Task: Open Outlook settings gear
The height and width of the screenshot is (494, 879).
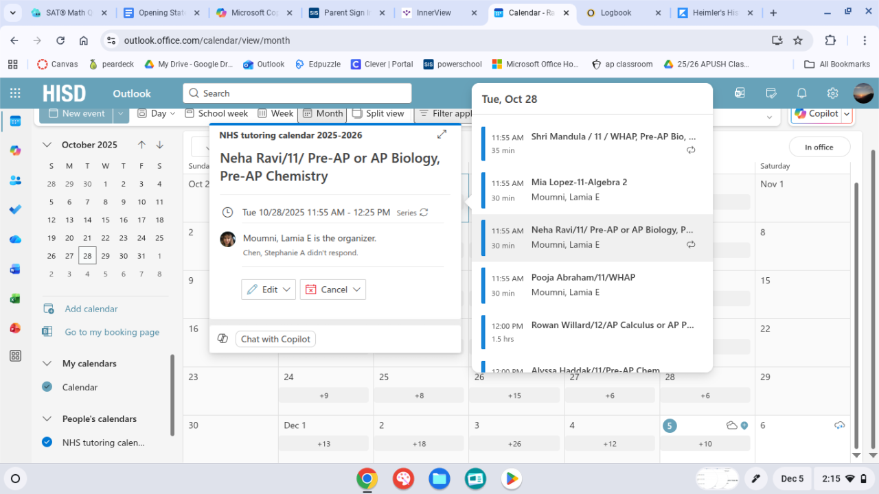Action: point(832,93)
